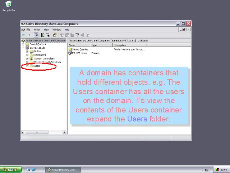This screenshot has height=173, width=230.
Task: Open the Help menu
Action: 67,30
